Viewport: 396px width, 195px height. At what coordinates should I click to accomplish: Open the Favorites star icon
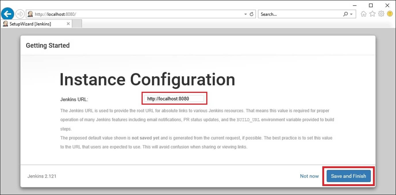[372, 14]
